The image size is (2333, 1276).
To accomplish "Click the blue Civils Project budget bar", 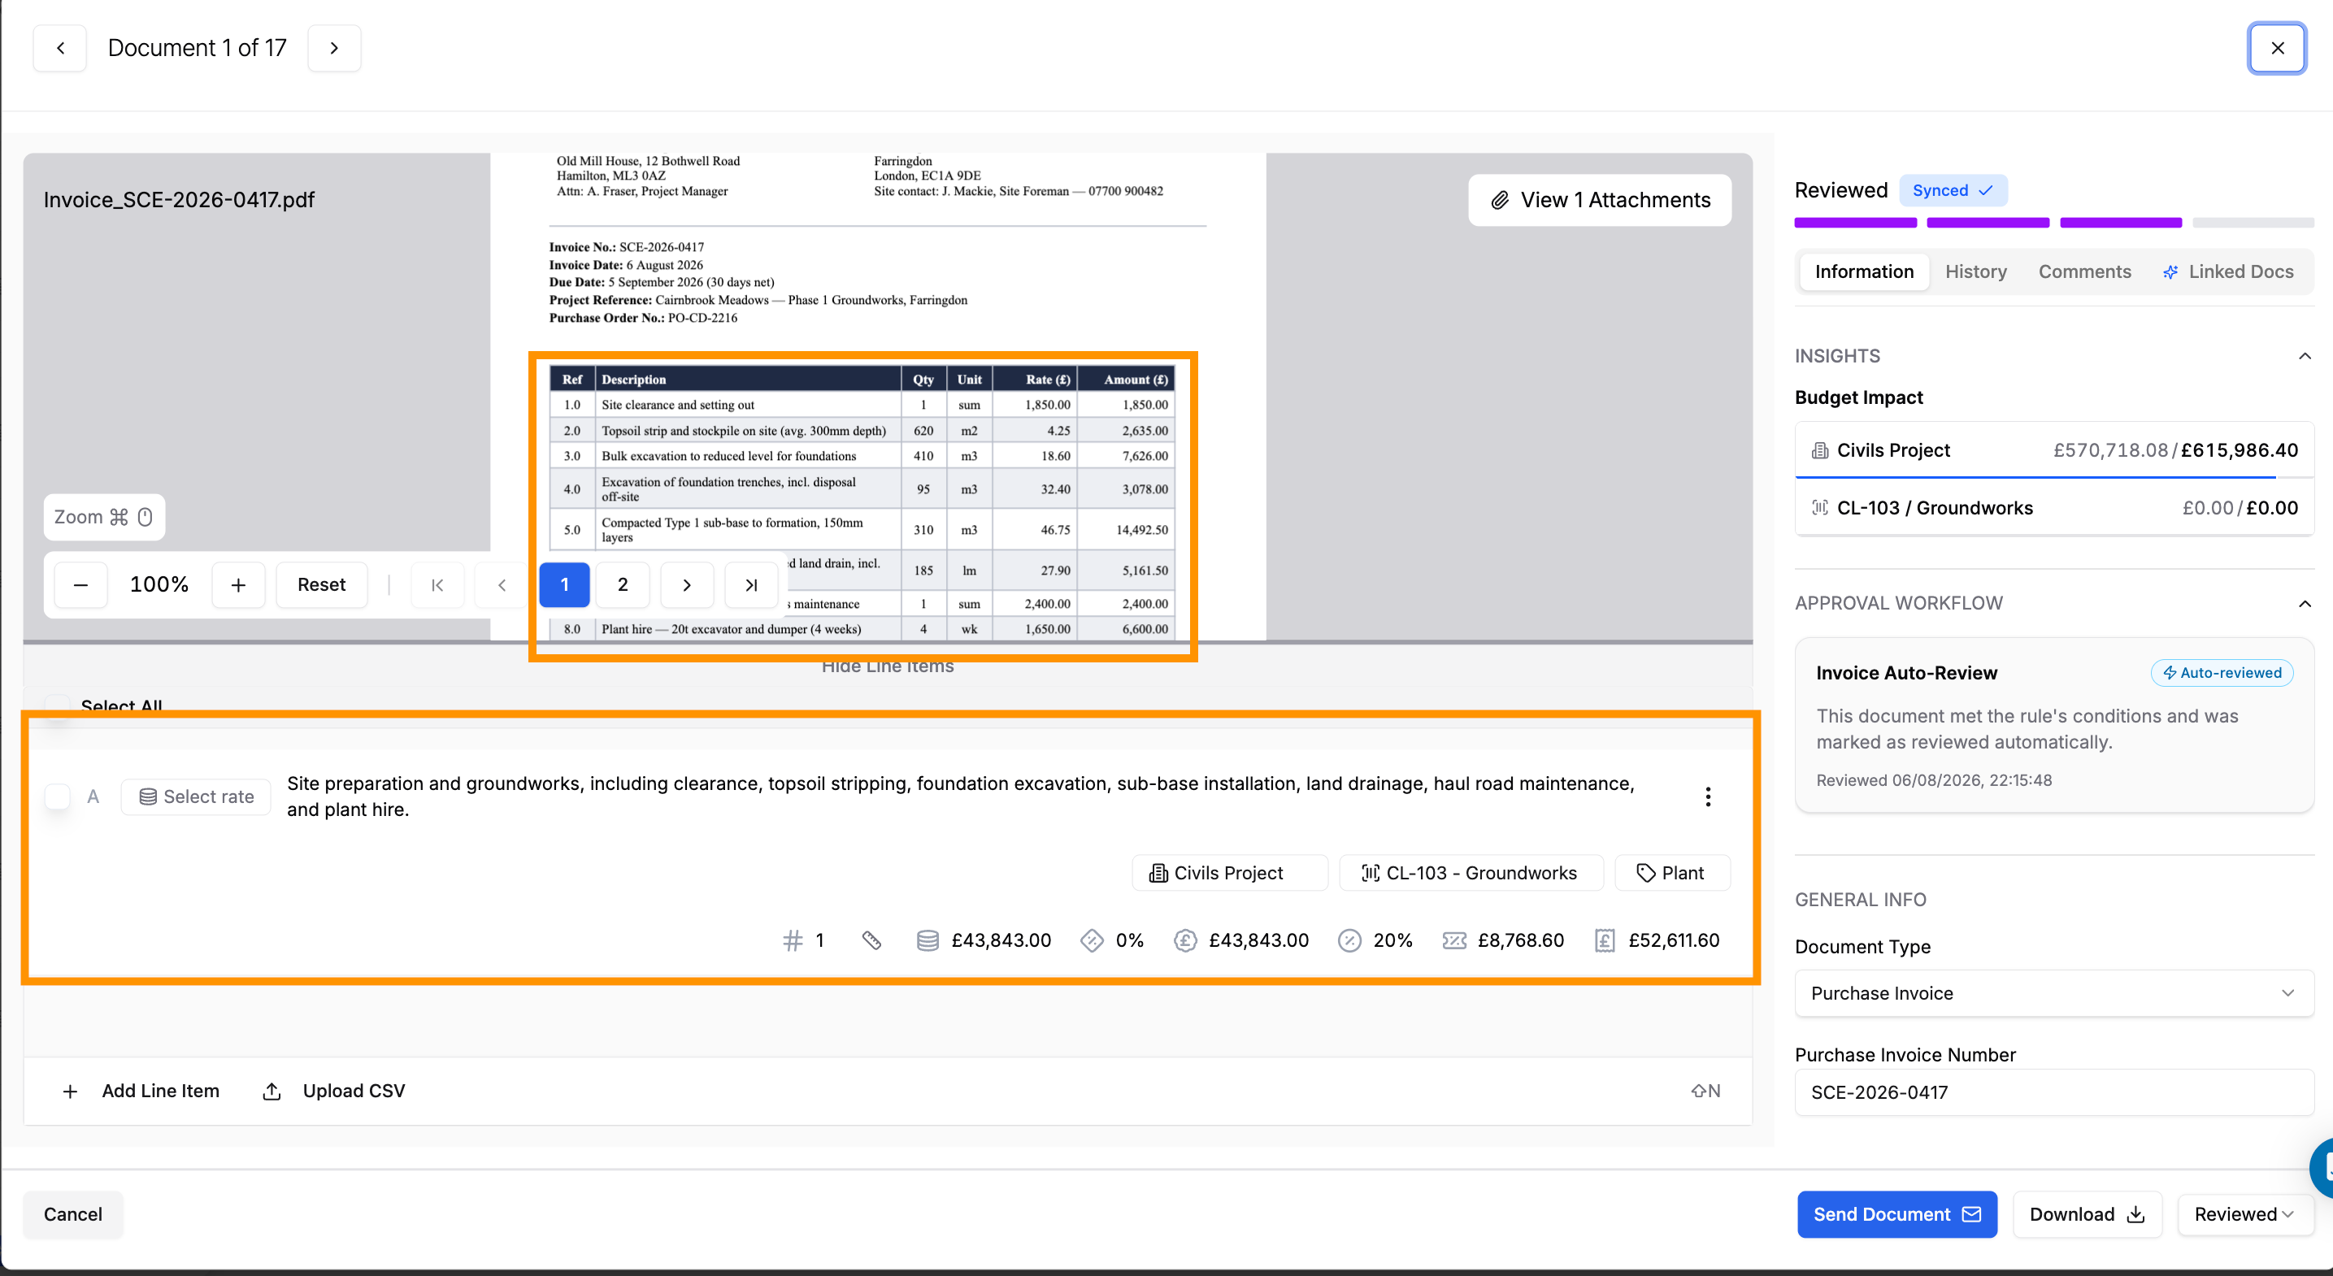I will tap(2035, 476).
